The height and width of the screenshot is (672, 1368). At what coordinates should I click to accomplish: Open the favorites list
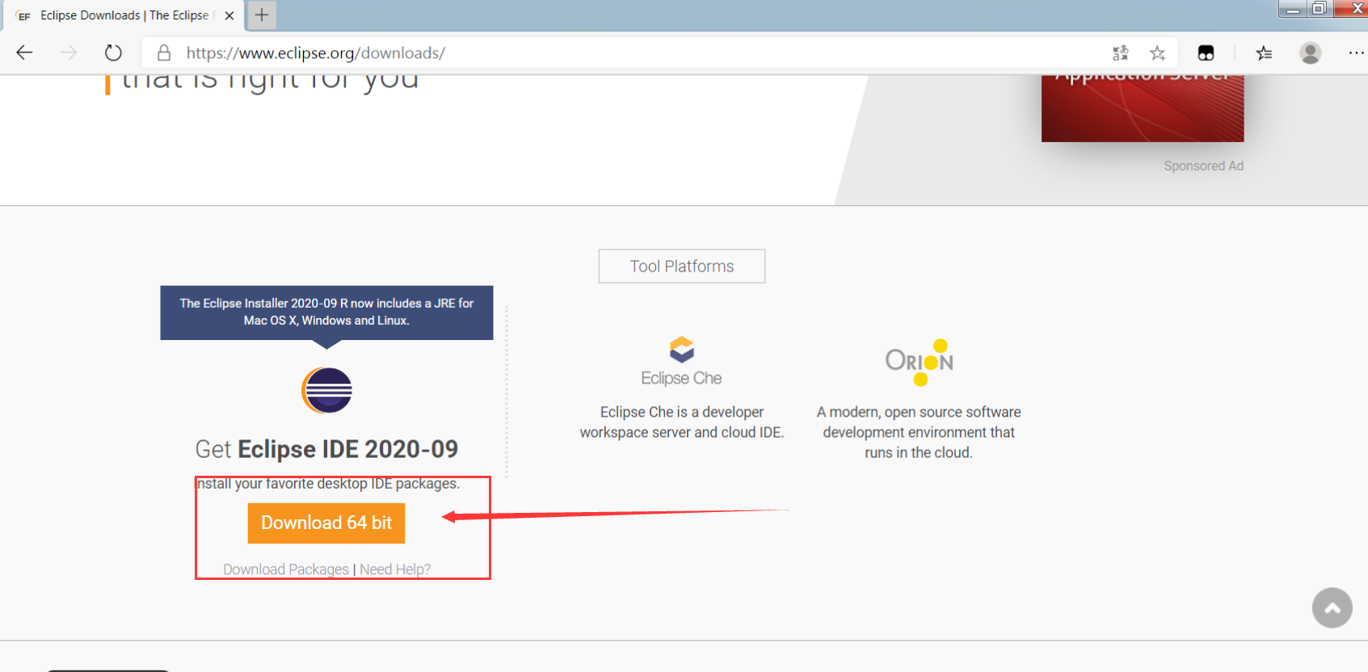tap(1264, 53)
